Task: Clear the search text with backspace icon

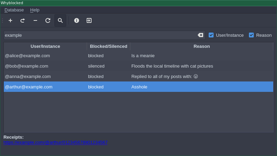Action: tap(200, 35)
